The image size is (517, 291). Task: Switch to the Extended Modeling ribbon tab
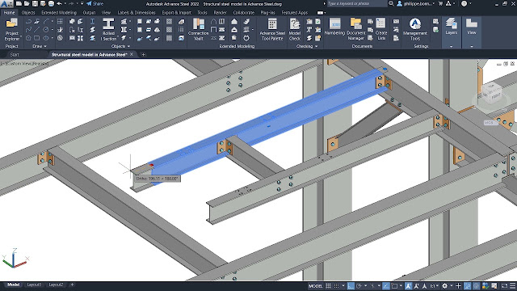click(59, 13)
